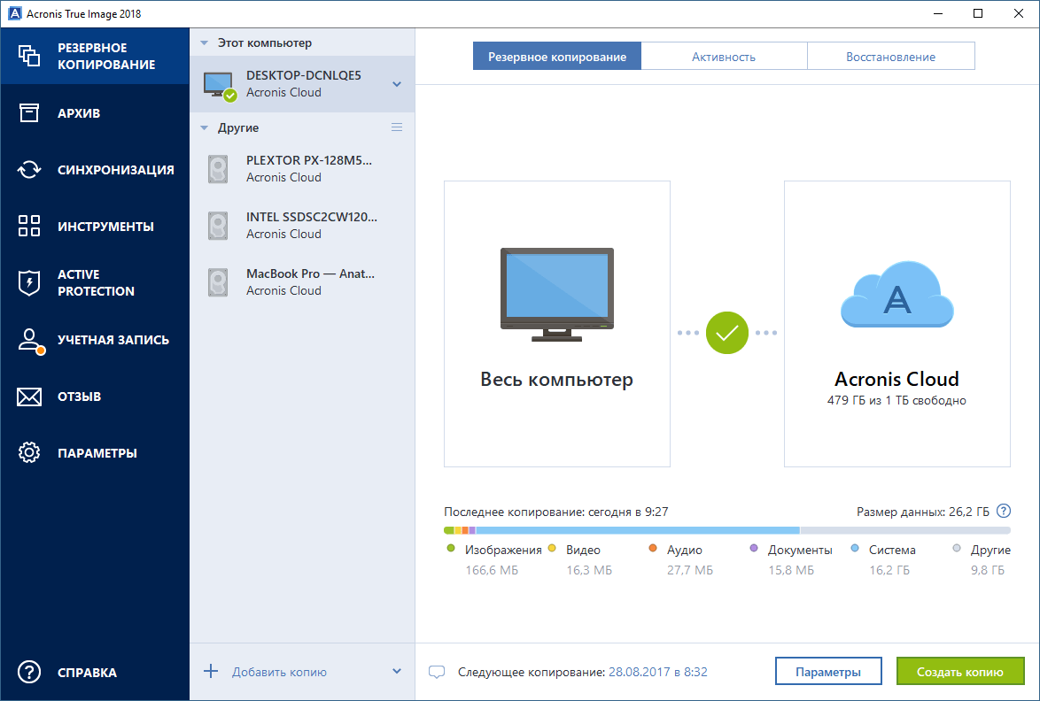Switch to the Восстановление tab
1040x701 pixels.
[x=890, y=55]
